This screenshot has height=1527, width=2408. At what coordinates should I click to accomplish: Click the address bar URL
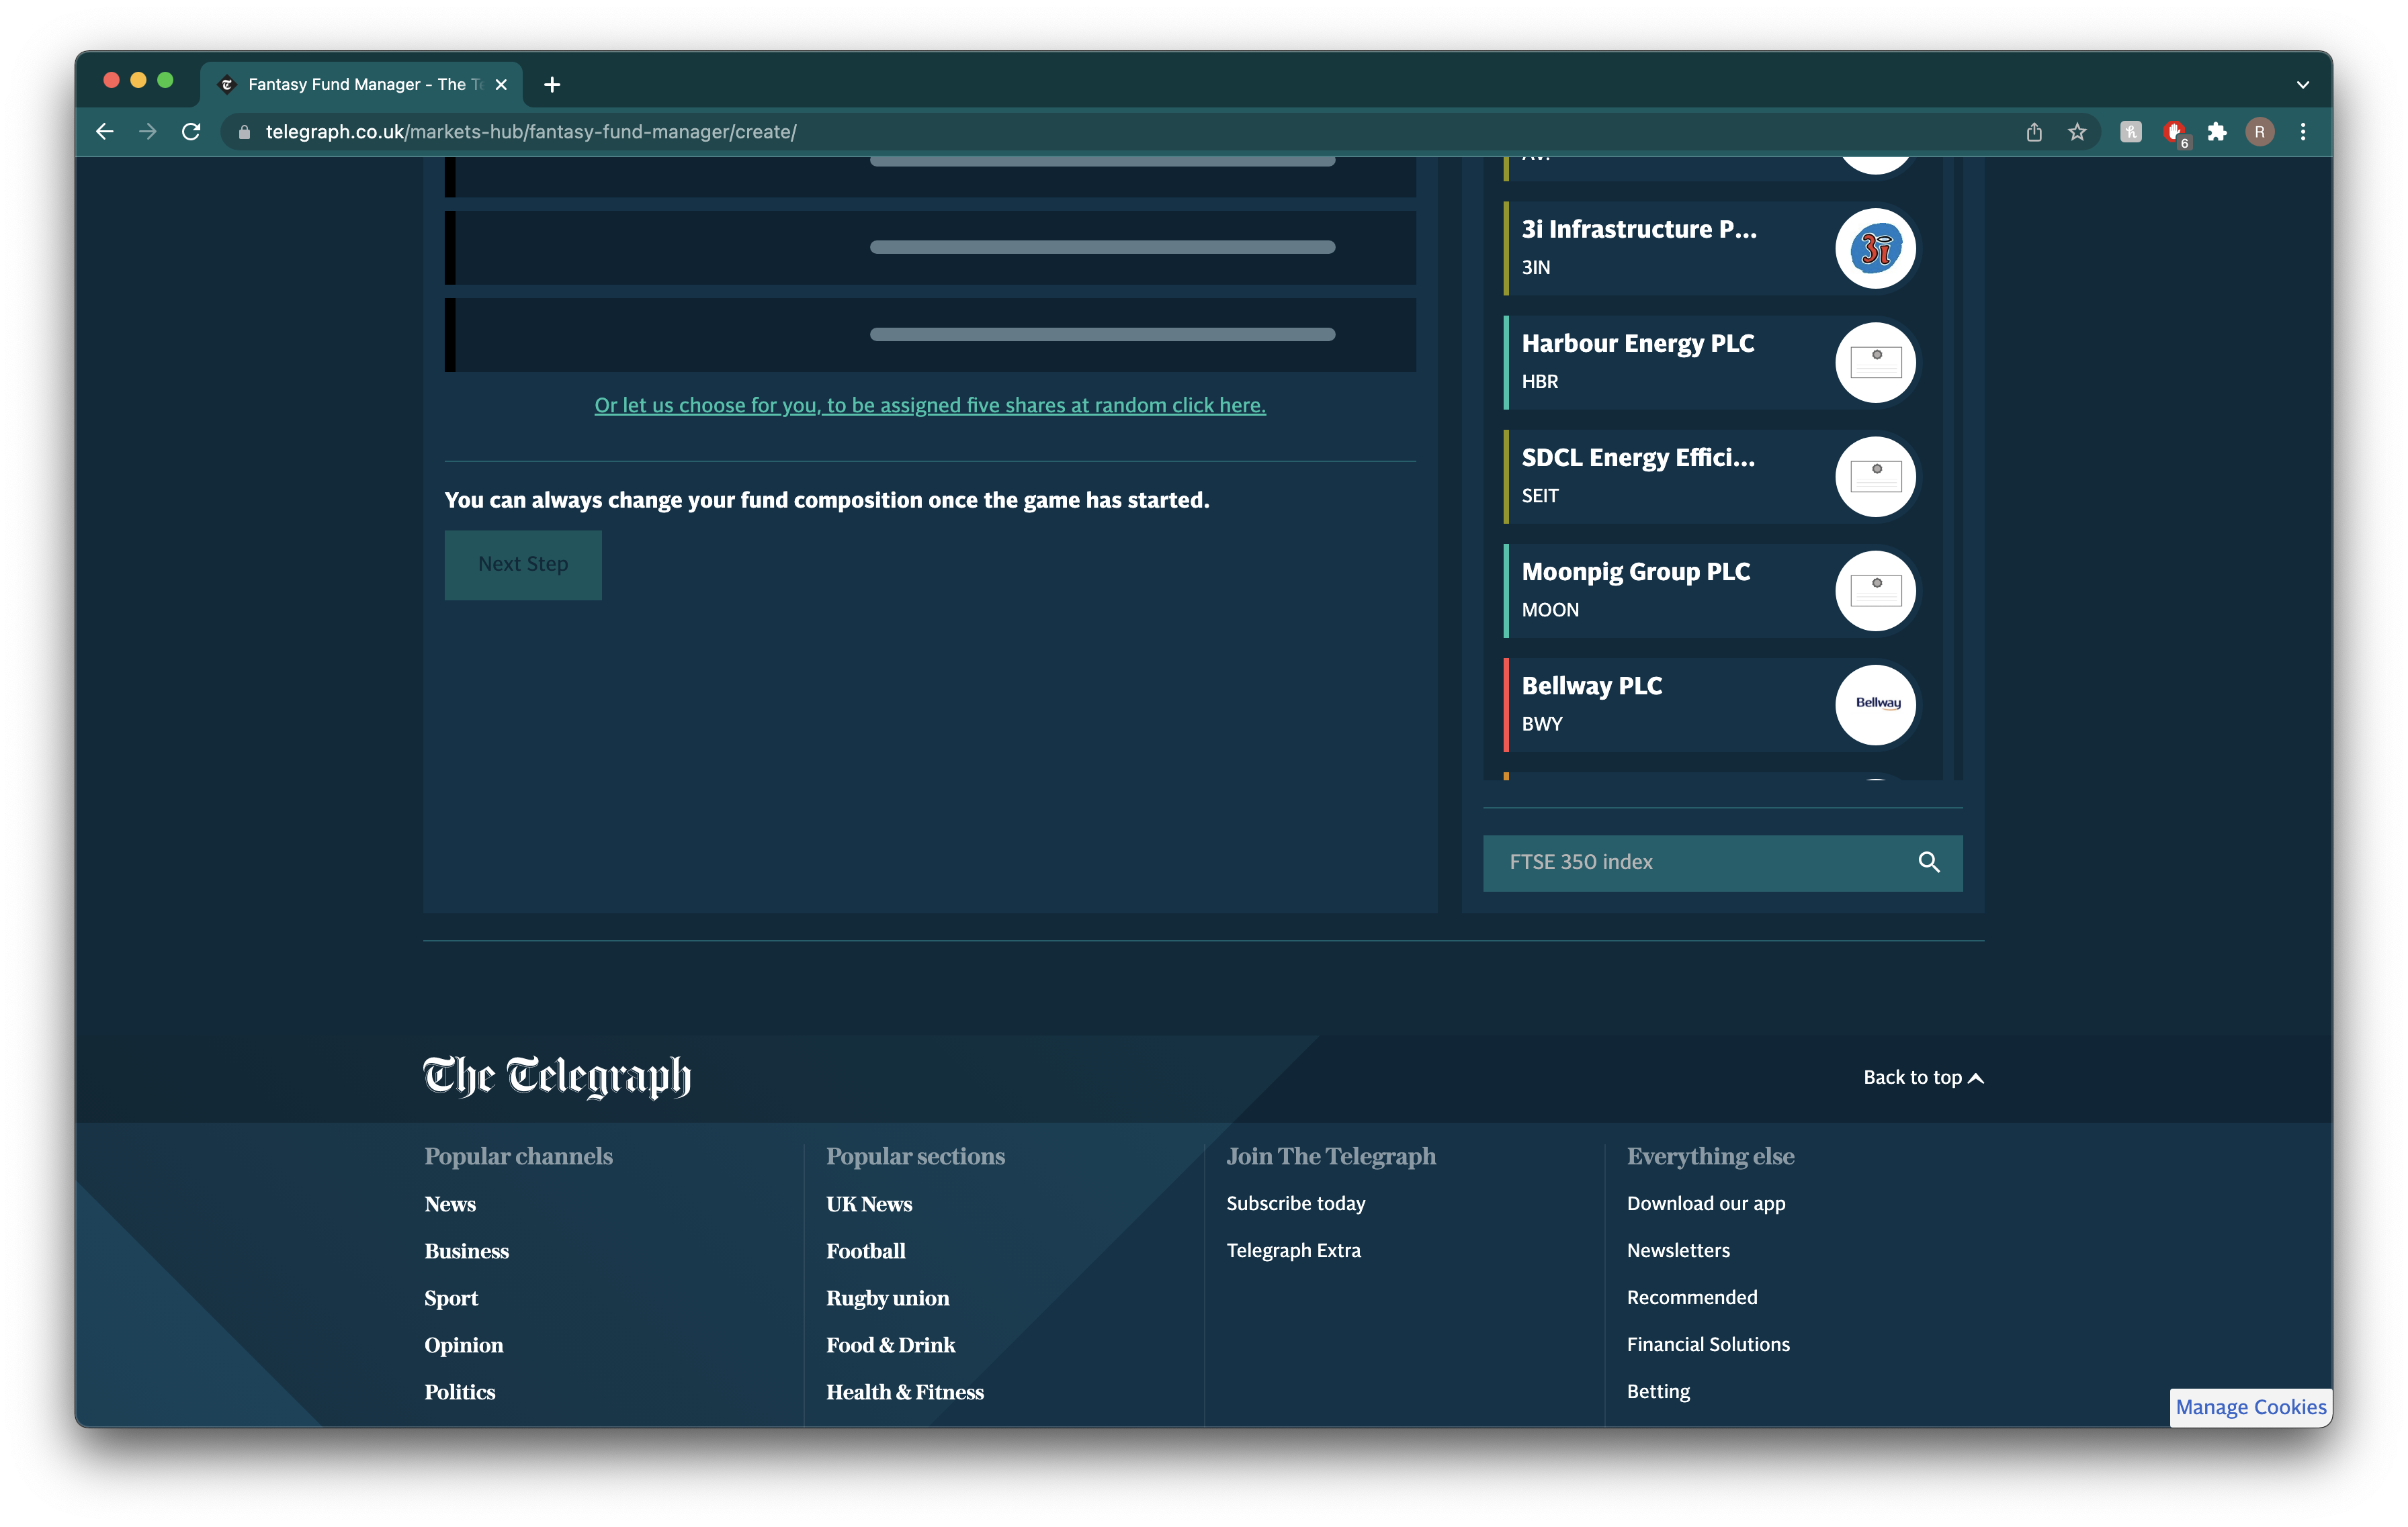[531, 132]
